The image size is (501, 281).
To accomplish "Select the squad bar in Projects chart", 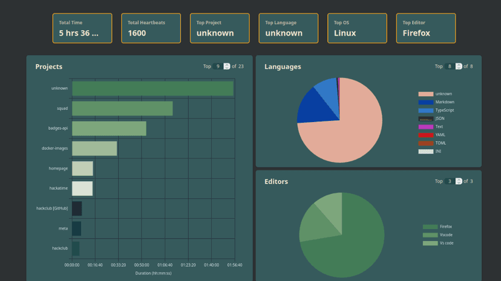I will pyautogui.click(x=122, y=109).
